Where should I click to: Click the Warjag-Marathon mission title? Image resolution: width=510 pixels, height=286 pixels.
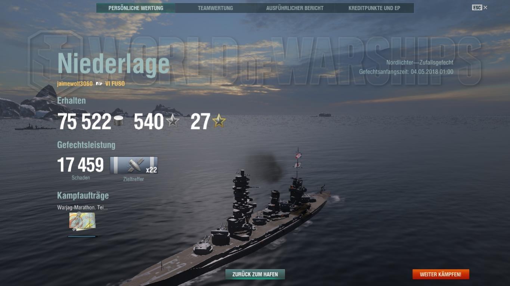(82, 208)
